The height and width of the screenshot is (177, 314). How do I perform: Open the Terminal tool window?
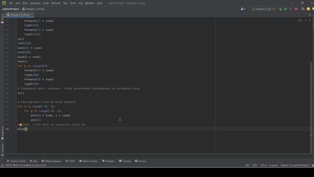[x=125, y=161]
